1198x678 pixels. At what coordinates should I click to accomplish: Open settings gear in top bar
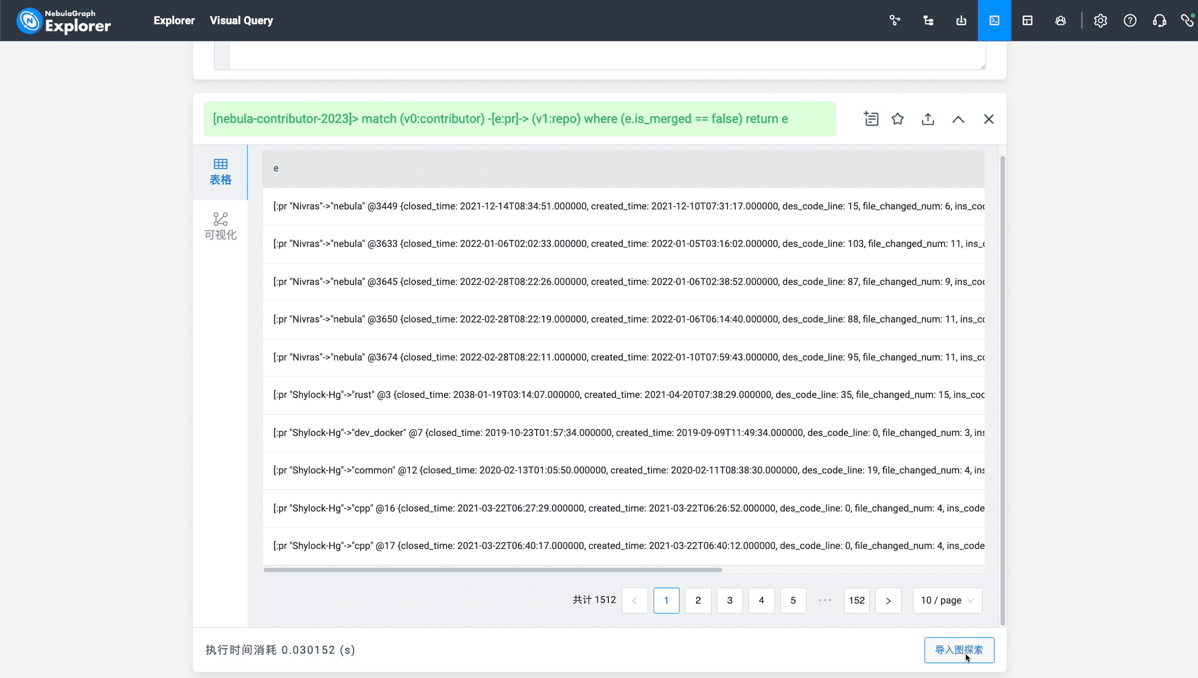pyautogui.click(x=1100, y=20)
